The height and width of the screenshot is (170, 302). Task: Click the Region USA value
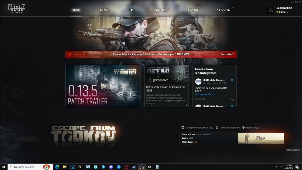click(x=191, y=138)
